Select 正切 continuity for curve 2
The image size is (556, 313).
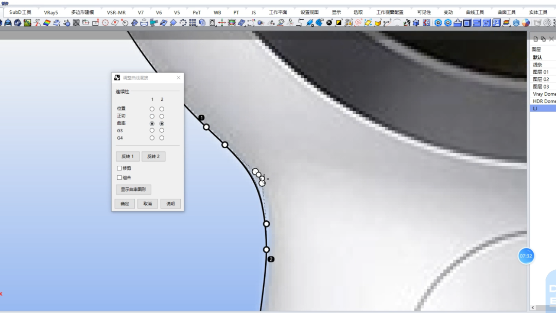[162, 116]
